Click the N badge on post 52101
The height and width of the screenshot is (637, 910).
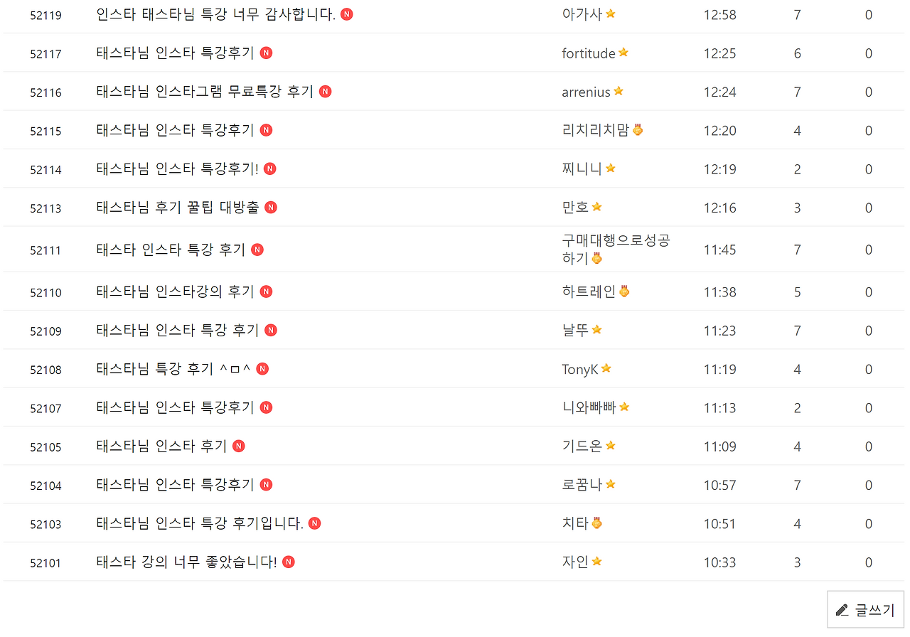coord(288,561)
